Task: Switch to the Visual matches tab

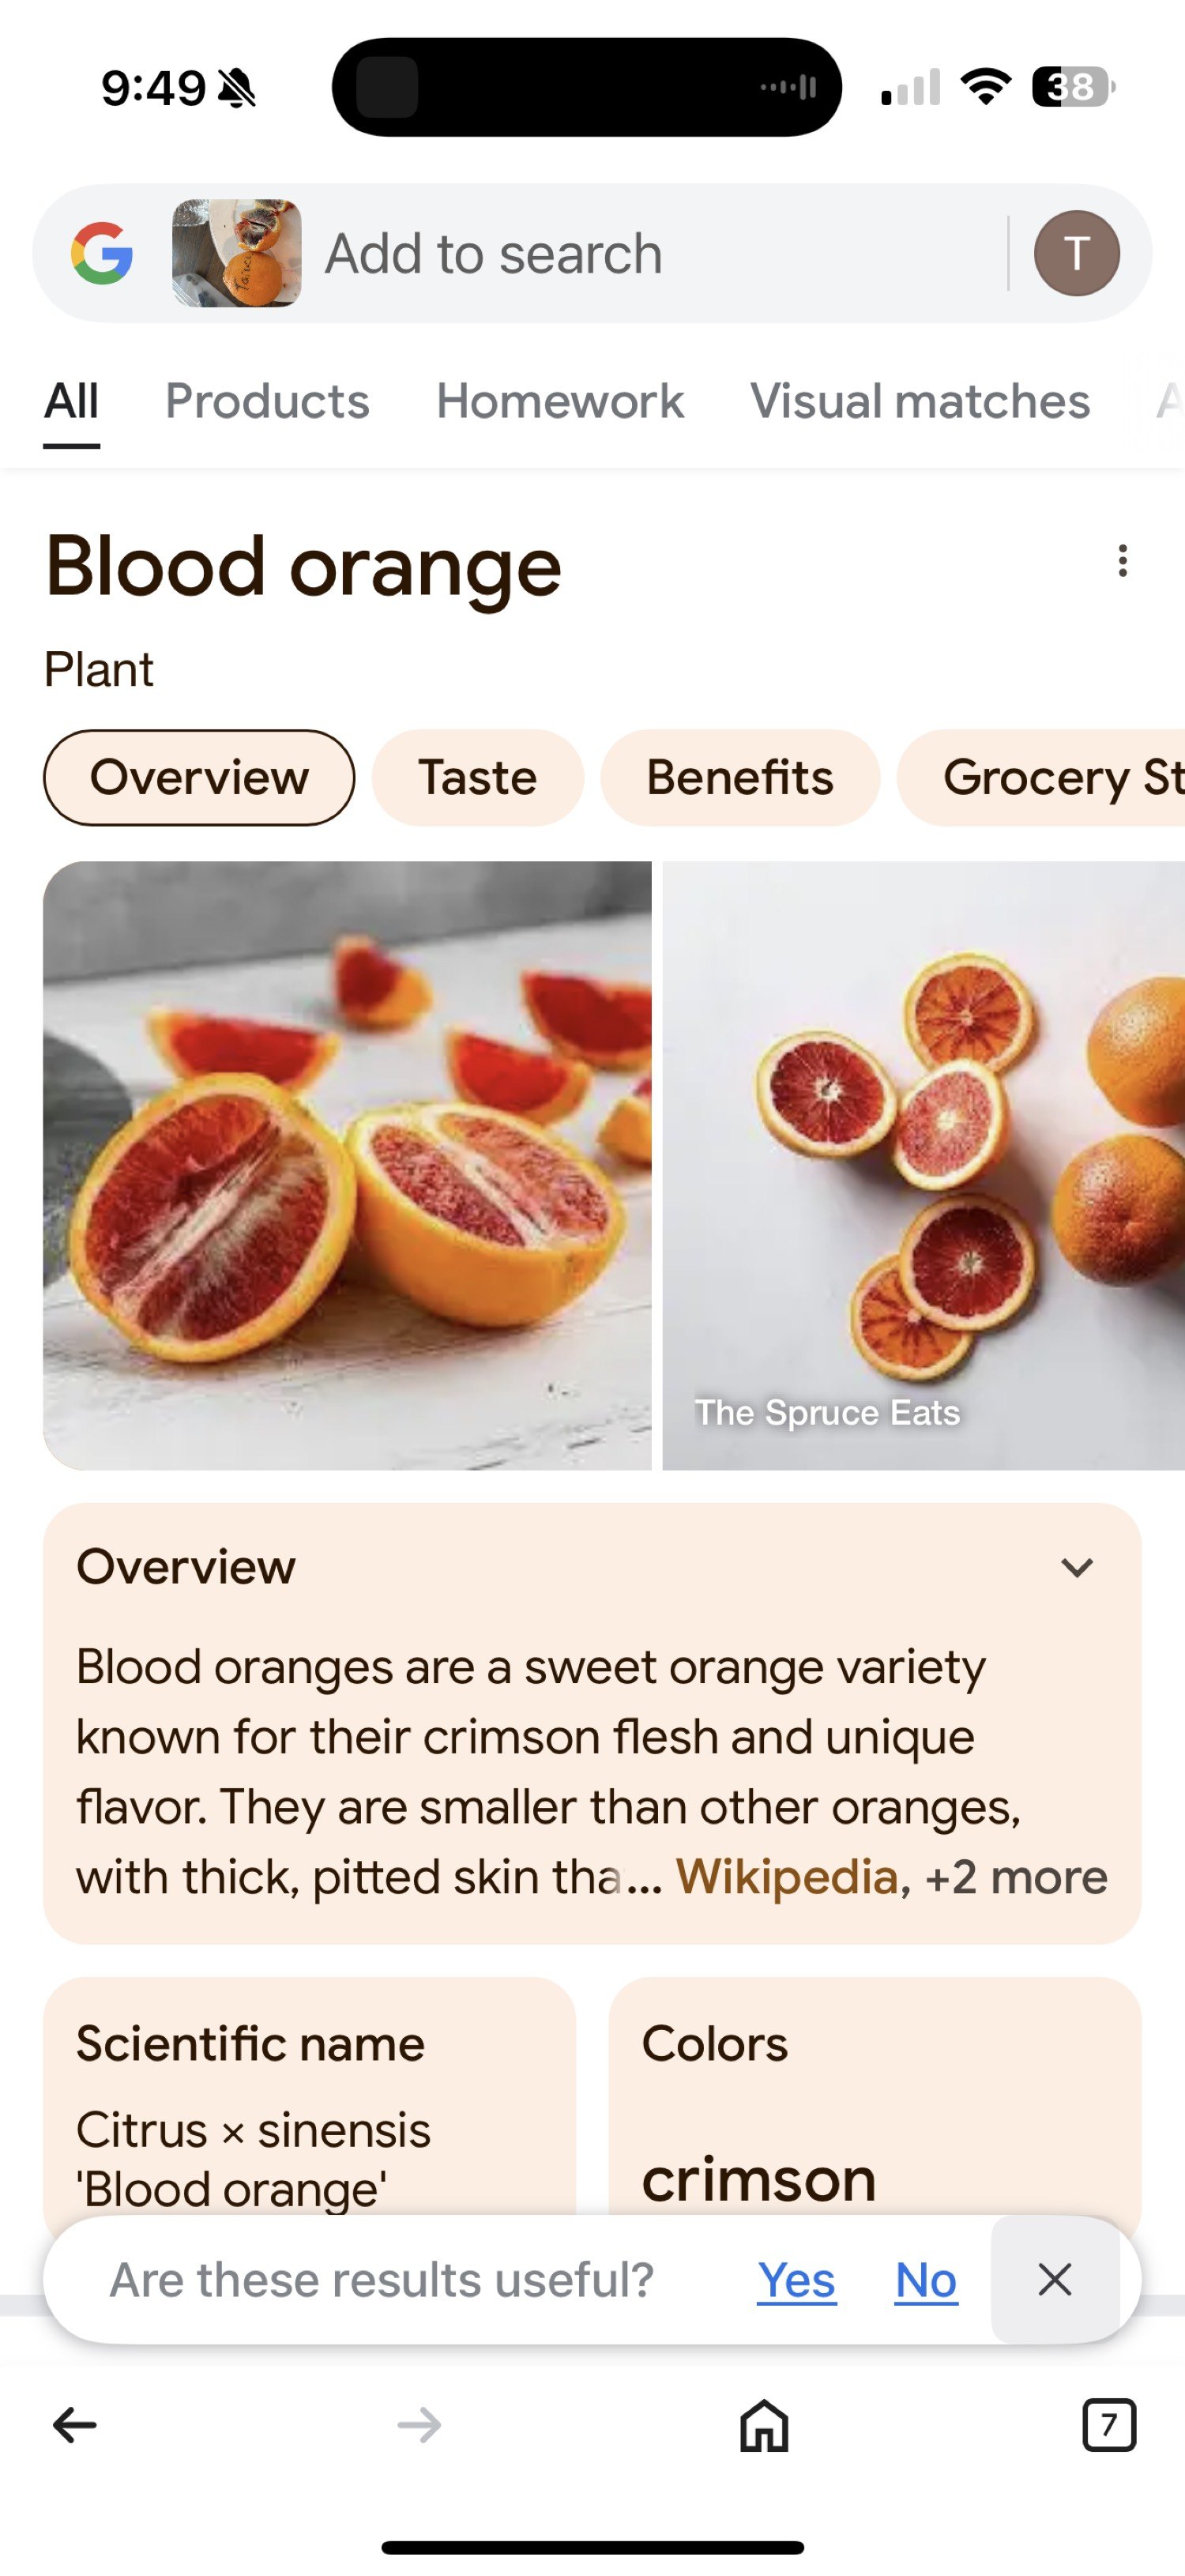Action: (x=920, y=401)
